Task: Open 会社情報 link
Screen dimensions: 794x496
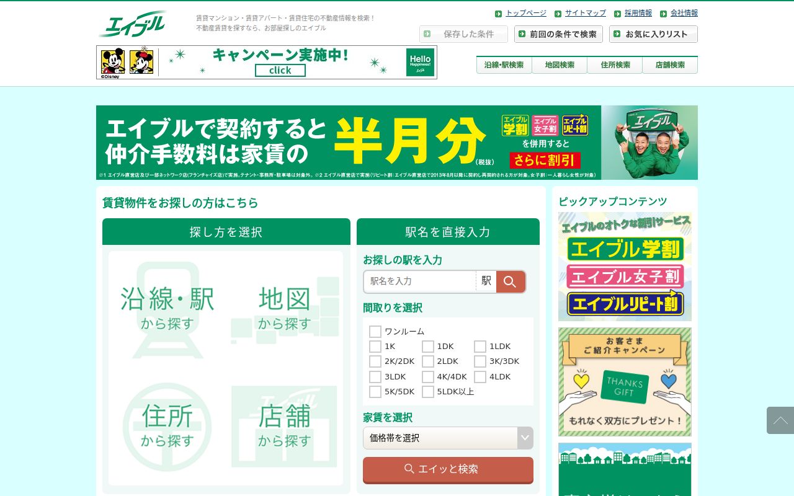Action: click(x=684, y=13)
